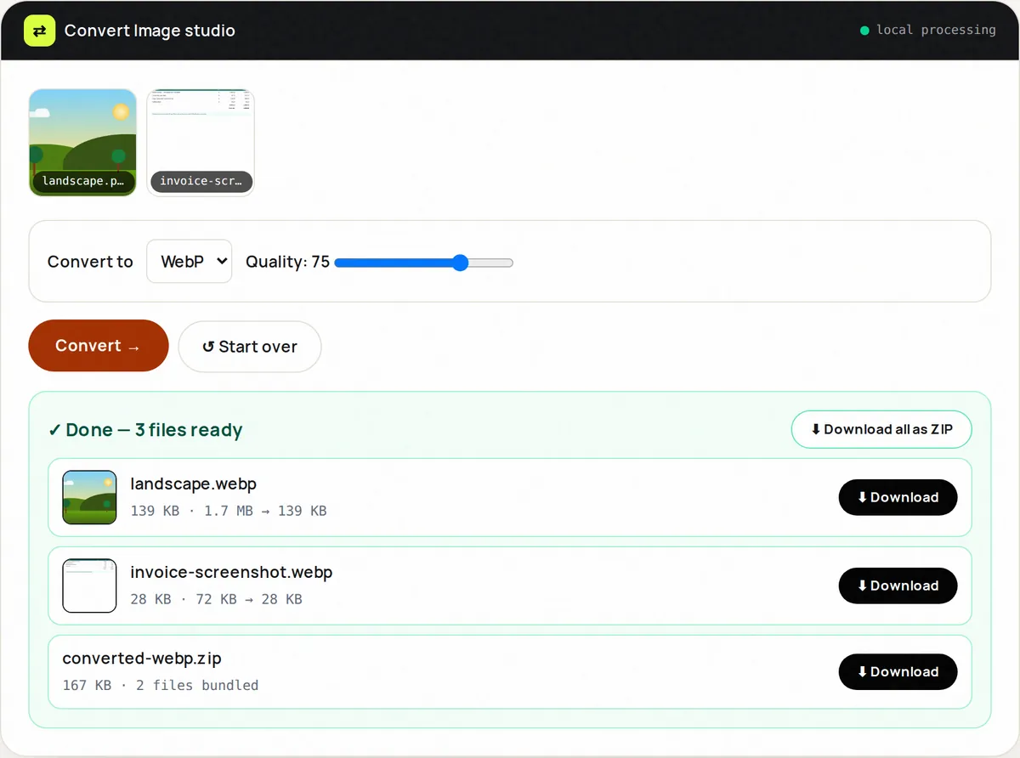Click the 'Done — 3 files ready' heading
Screen dimensions: 1020x758
pos(145,430)
